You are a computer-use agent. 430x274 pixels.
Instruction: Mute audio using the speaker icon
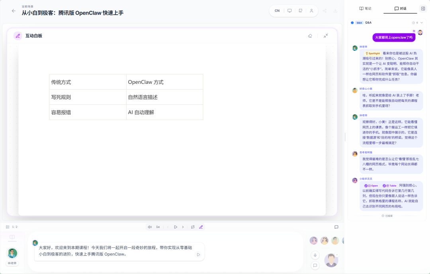click(x=150, y=226)
